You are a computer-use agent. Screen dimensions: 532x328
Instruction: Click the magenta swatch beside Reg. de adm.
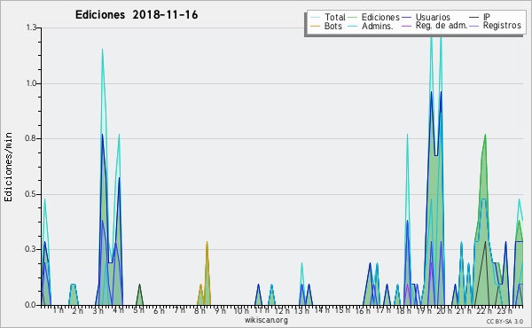[x=406, y=26]
